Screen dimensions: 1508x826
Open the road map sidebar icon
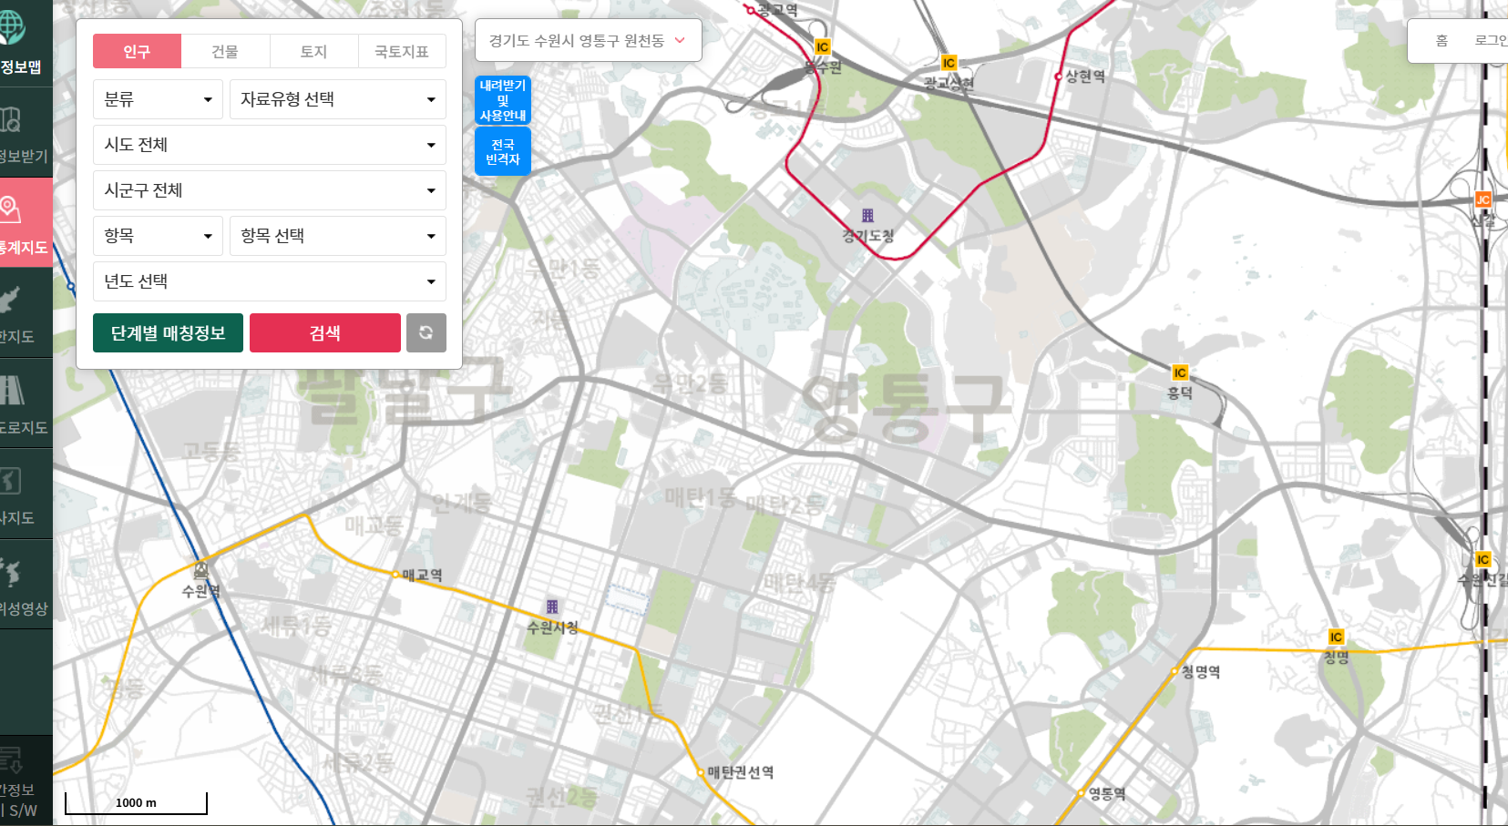pos(12,391)
